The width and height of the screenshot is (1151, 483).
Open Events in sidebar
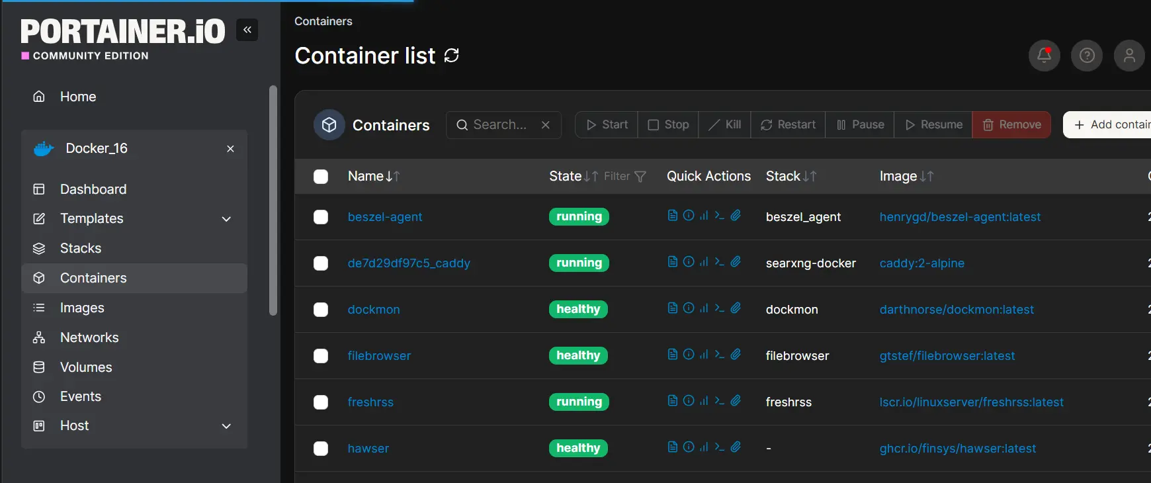tap(134, 396)
